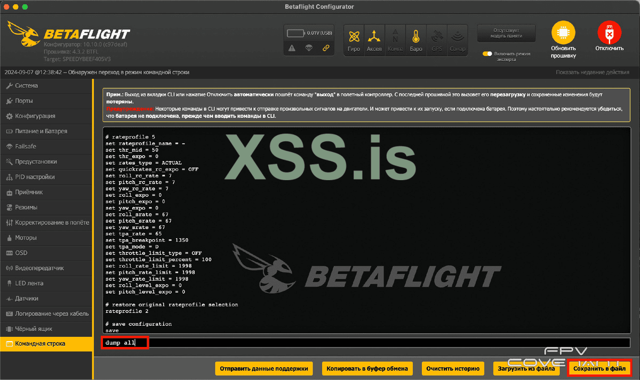Open the OSD tab
The width and height of the screenshot is (640, 380).
tap(46, 253)
